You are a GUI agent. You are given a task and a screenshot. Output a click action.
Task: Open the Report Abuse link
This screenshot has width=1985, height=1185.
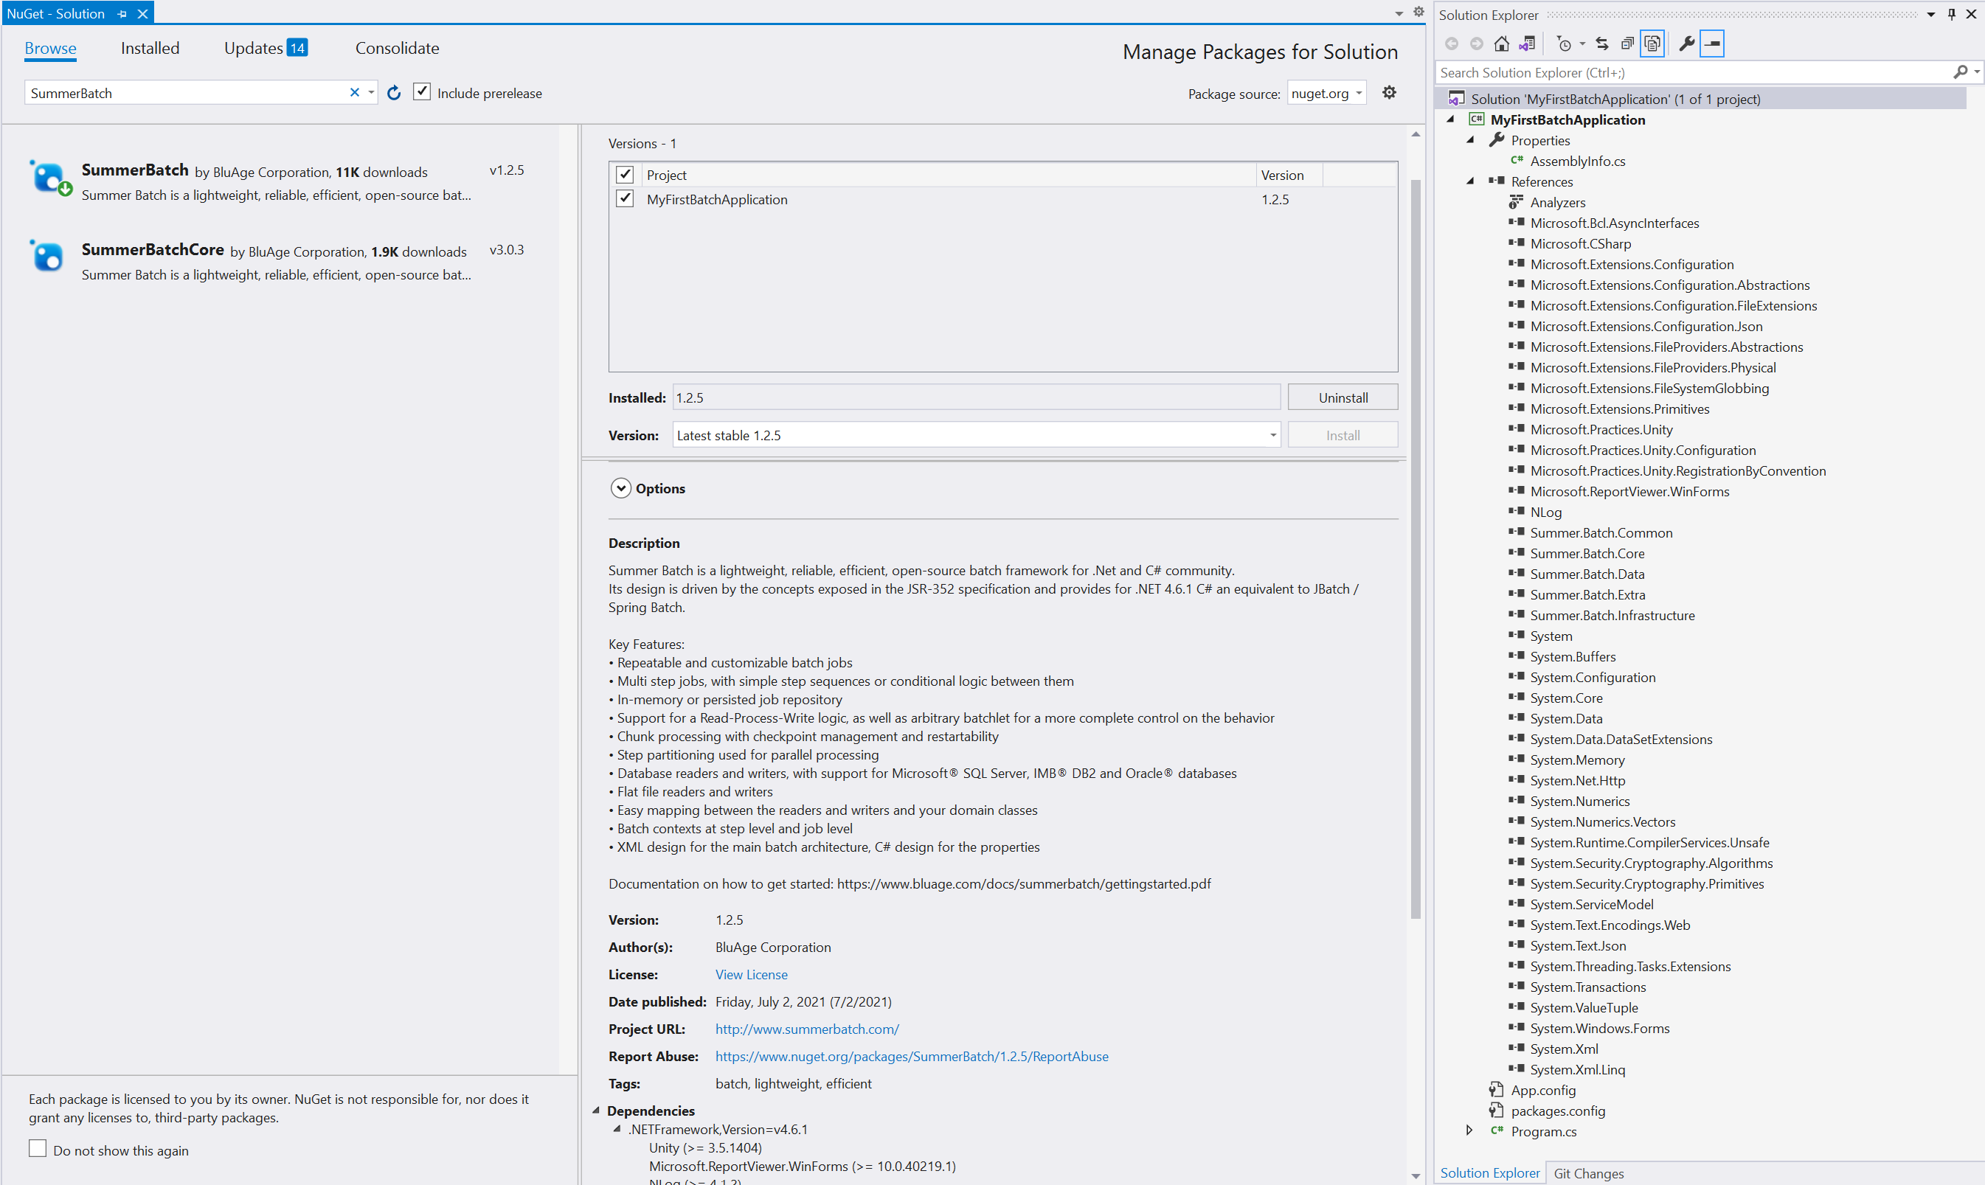pos(912,1056)
